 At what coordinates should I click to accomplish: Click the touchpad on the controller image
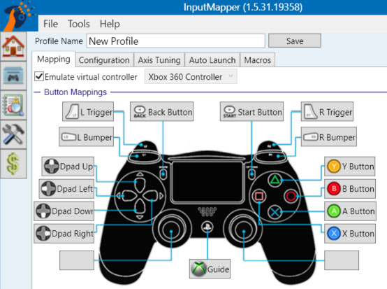point(207,182)
